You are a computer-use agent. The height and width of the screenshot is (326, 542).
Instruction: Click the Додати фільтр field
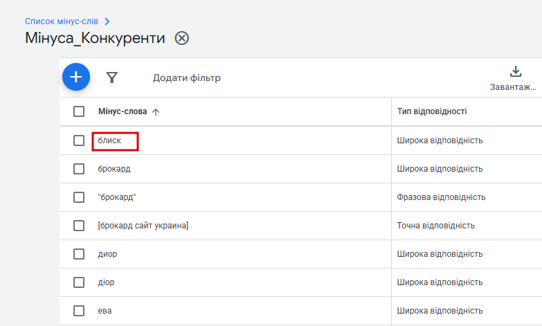coord(187,78)
